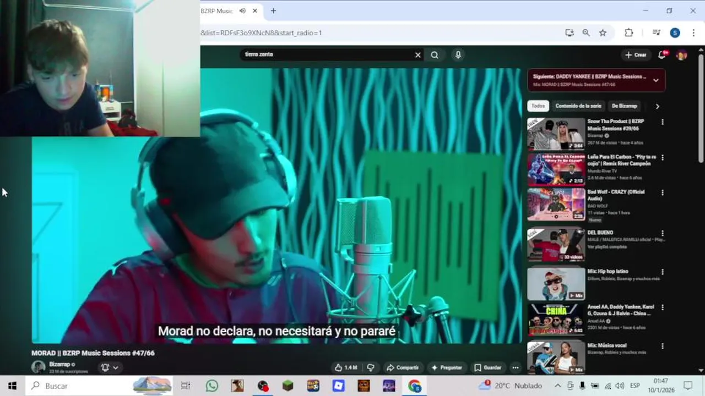The width and height of the screenshot is (705, 396).
Task: Mute the BZRP Music tab audio icon
Action: (242, 11)
